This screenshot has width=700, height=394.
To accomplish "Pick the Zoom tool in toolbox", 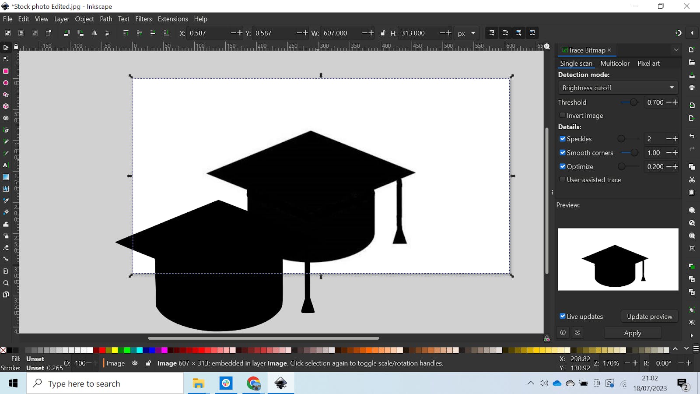I will pyautogui.click(x=6, y=283).
